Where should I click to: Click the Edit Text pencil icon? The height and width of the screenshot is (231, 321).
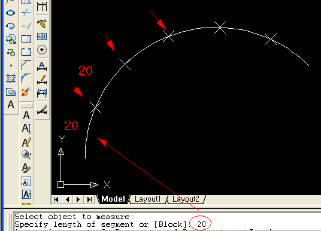[26, 142]
